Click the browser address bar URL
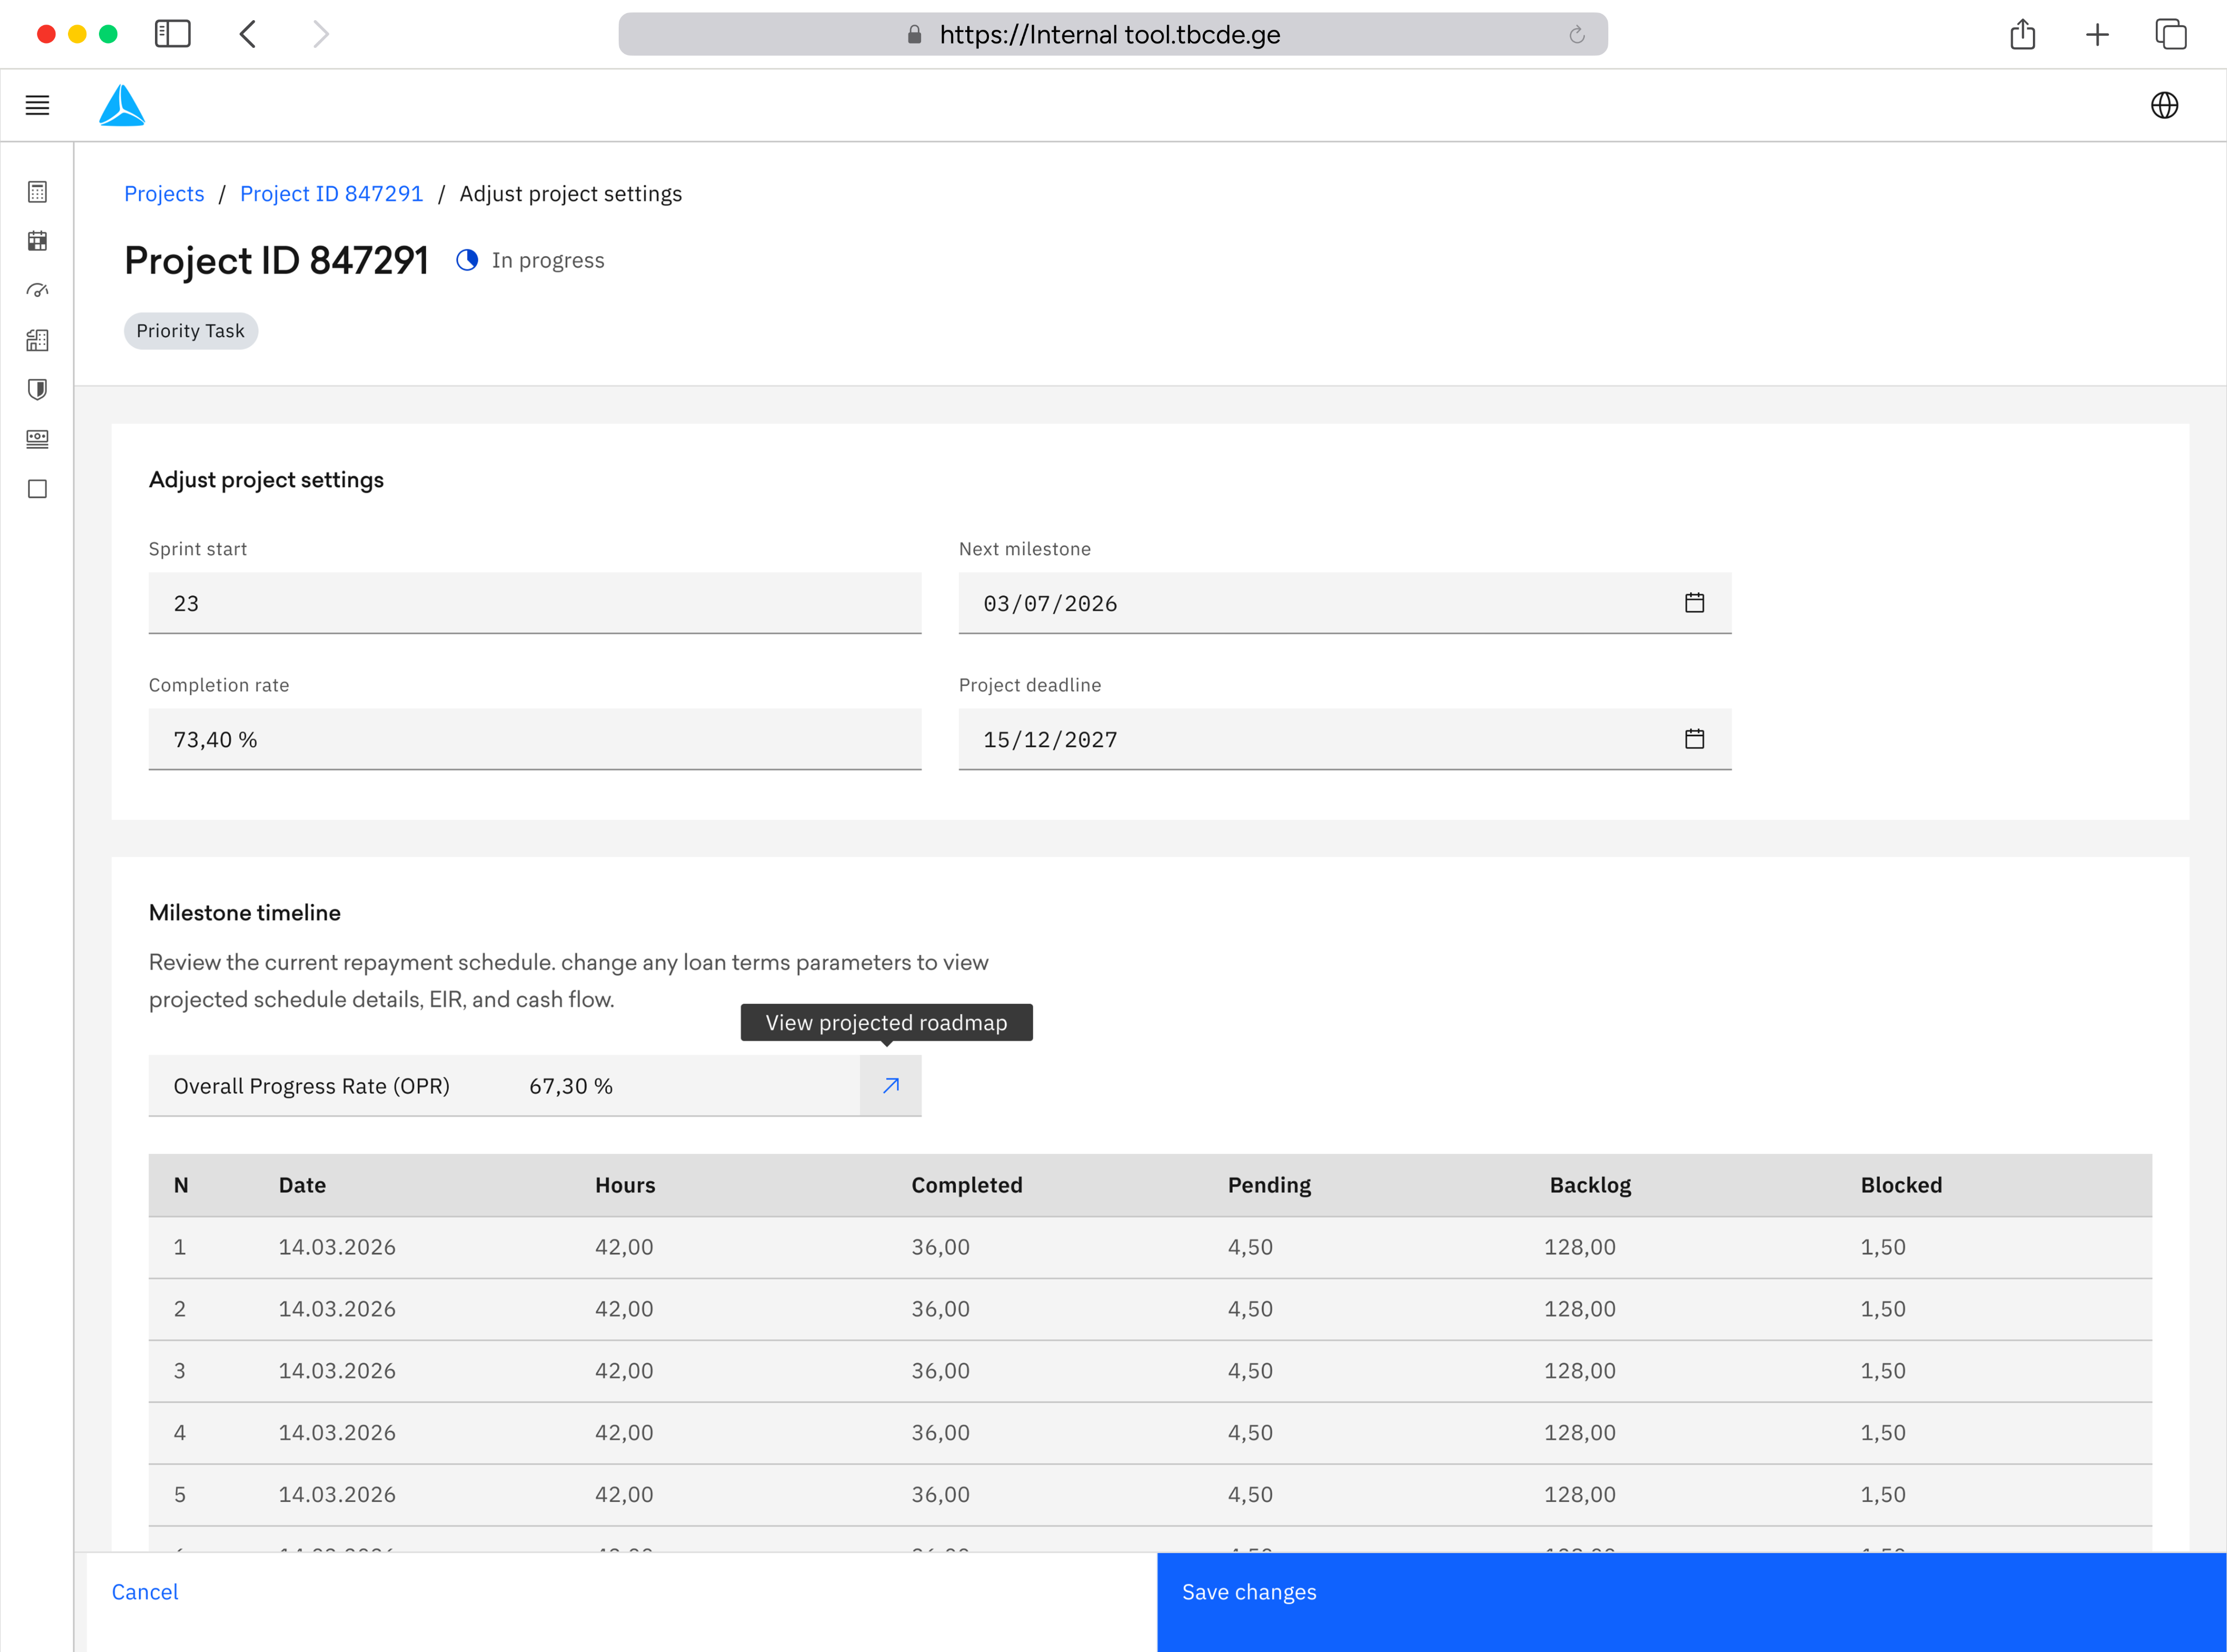Viewport: 2227px width, 1652px height. point(1110,35)
